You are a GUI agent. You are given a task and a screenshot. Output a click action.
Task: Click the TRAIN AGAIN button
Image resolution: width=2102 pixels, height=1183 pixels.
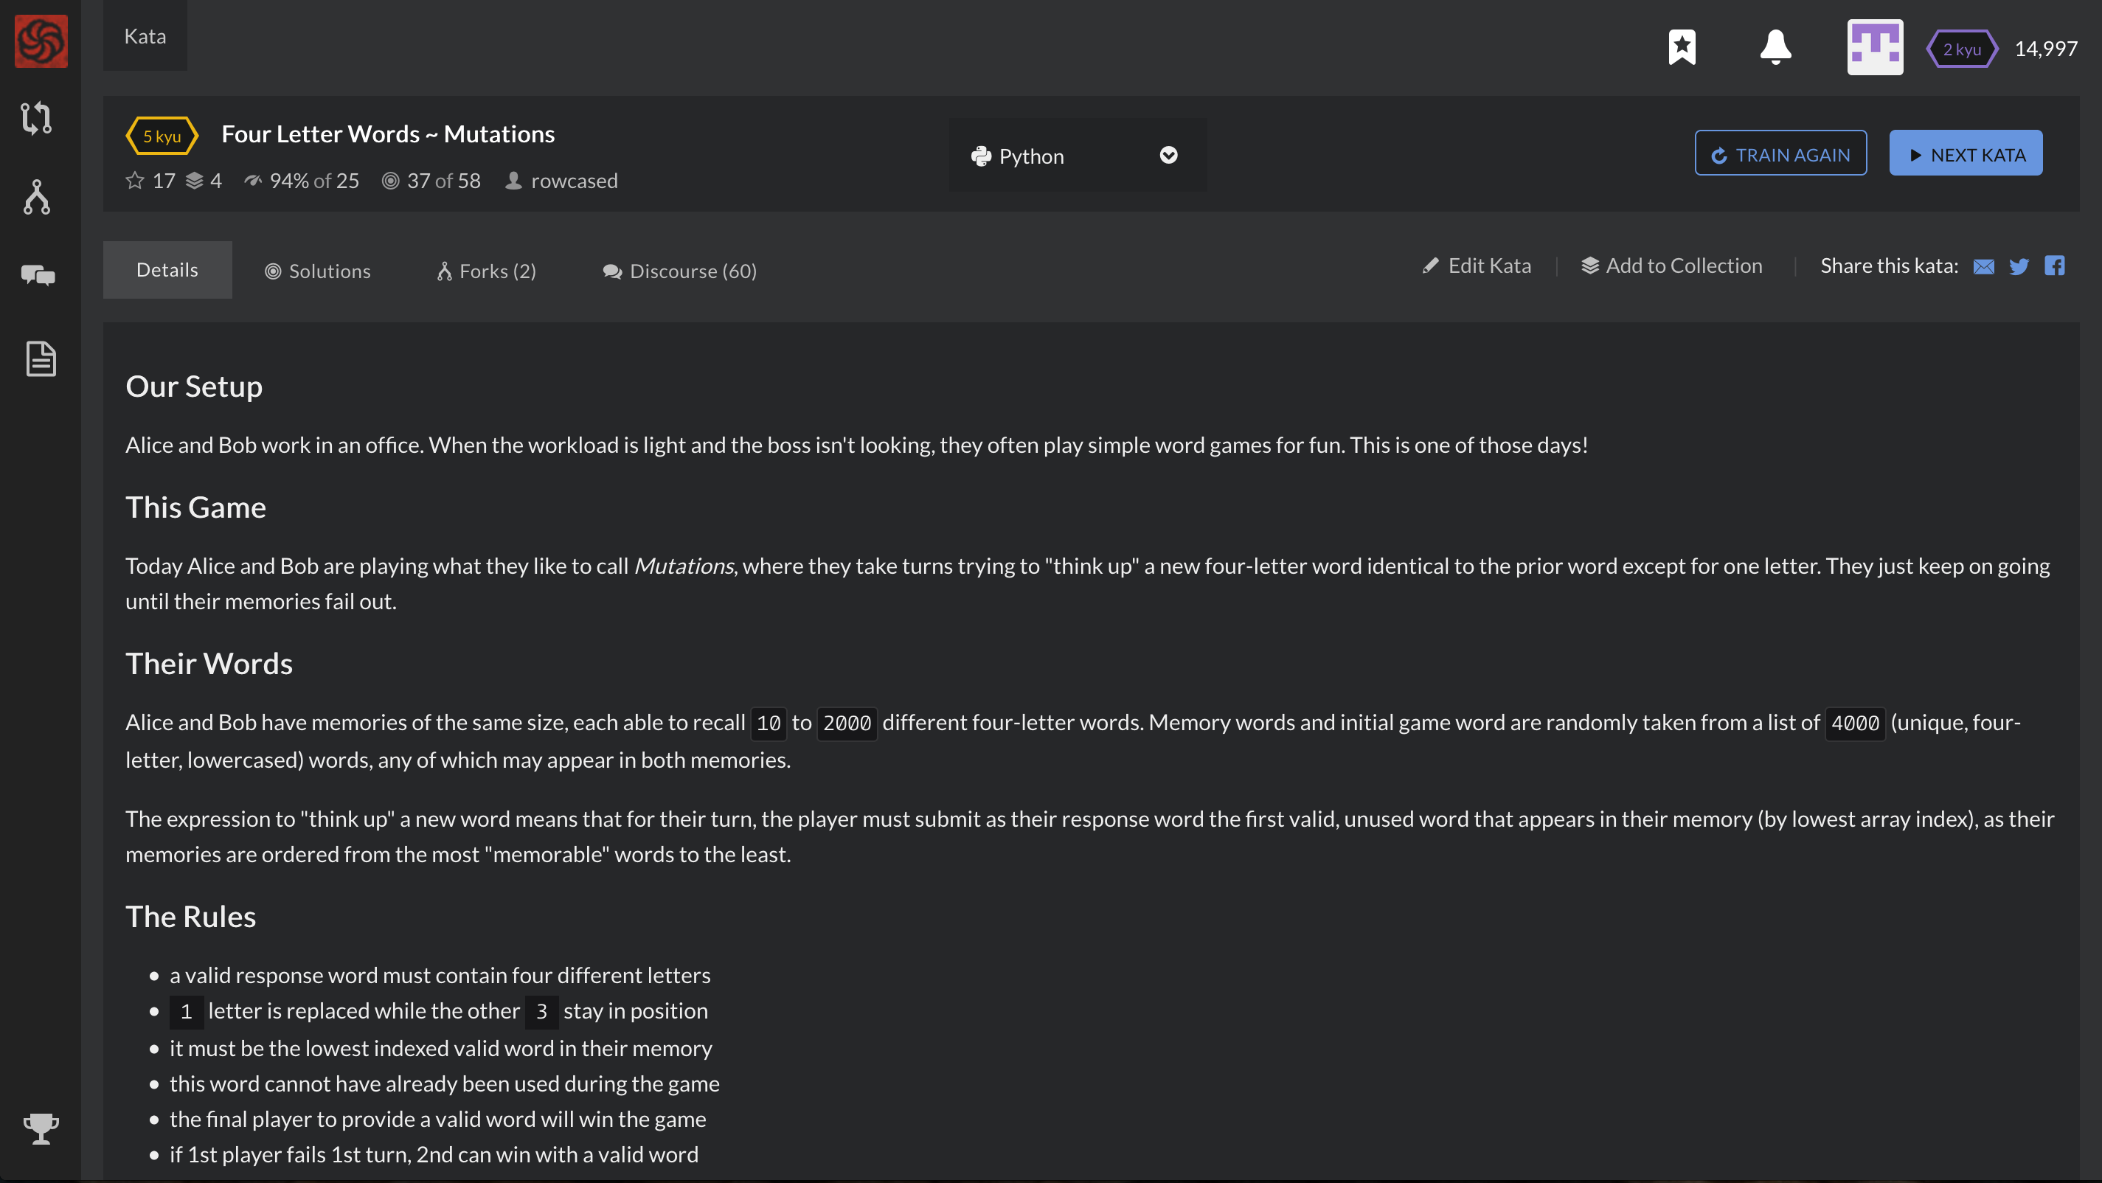(x=1780, y=153)
